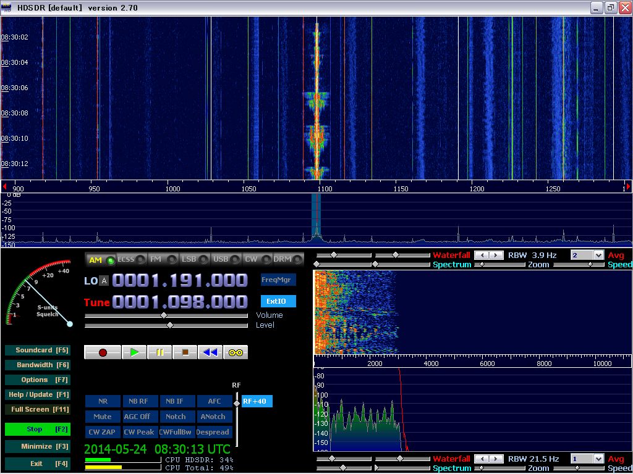
Task: Click the yellow eyeglasses playback icon
Action: tap(235, 353)
